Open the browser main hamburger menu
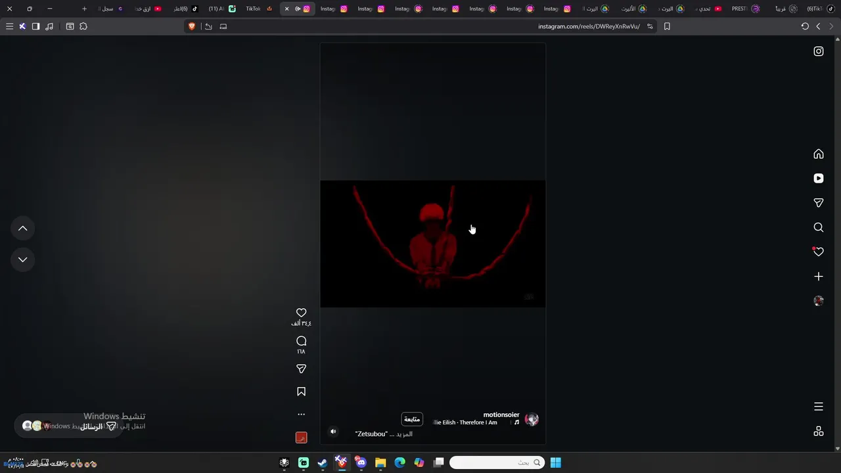This screenshot has height=473, width=841. [9, 26]
